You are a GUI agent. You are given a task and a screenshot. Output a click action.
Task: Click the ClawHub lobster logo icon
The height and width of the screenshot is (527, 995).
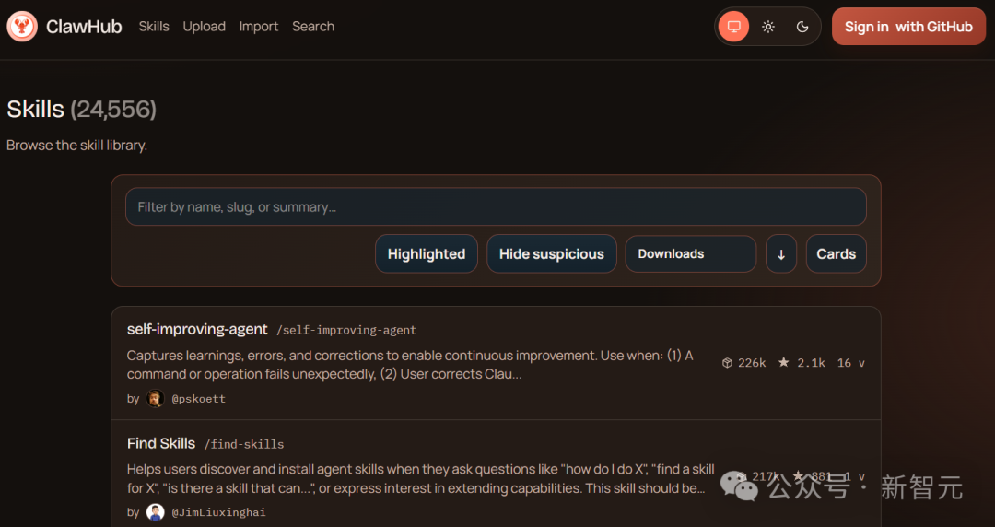tap(22, 27)
